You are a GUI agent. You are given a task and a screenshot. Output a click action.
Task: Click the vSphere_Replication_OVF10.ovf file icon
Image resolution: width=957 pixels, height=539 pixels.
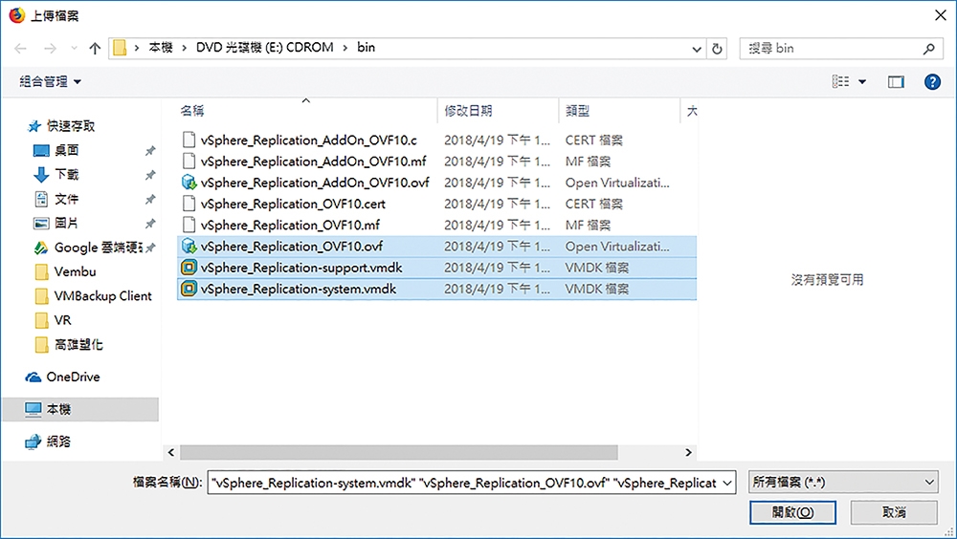[189, 247]
